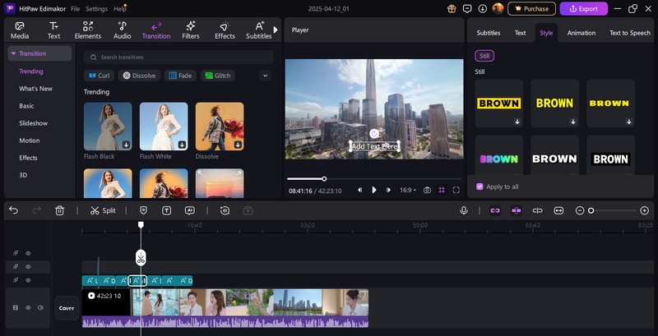Download the third yellow BROWN text style
The height and width of the screenshot is (336, 658).
629,122
